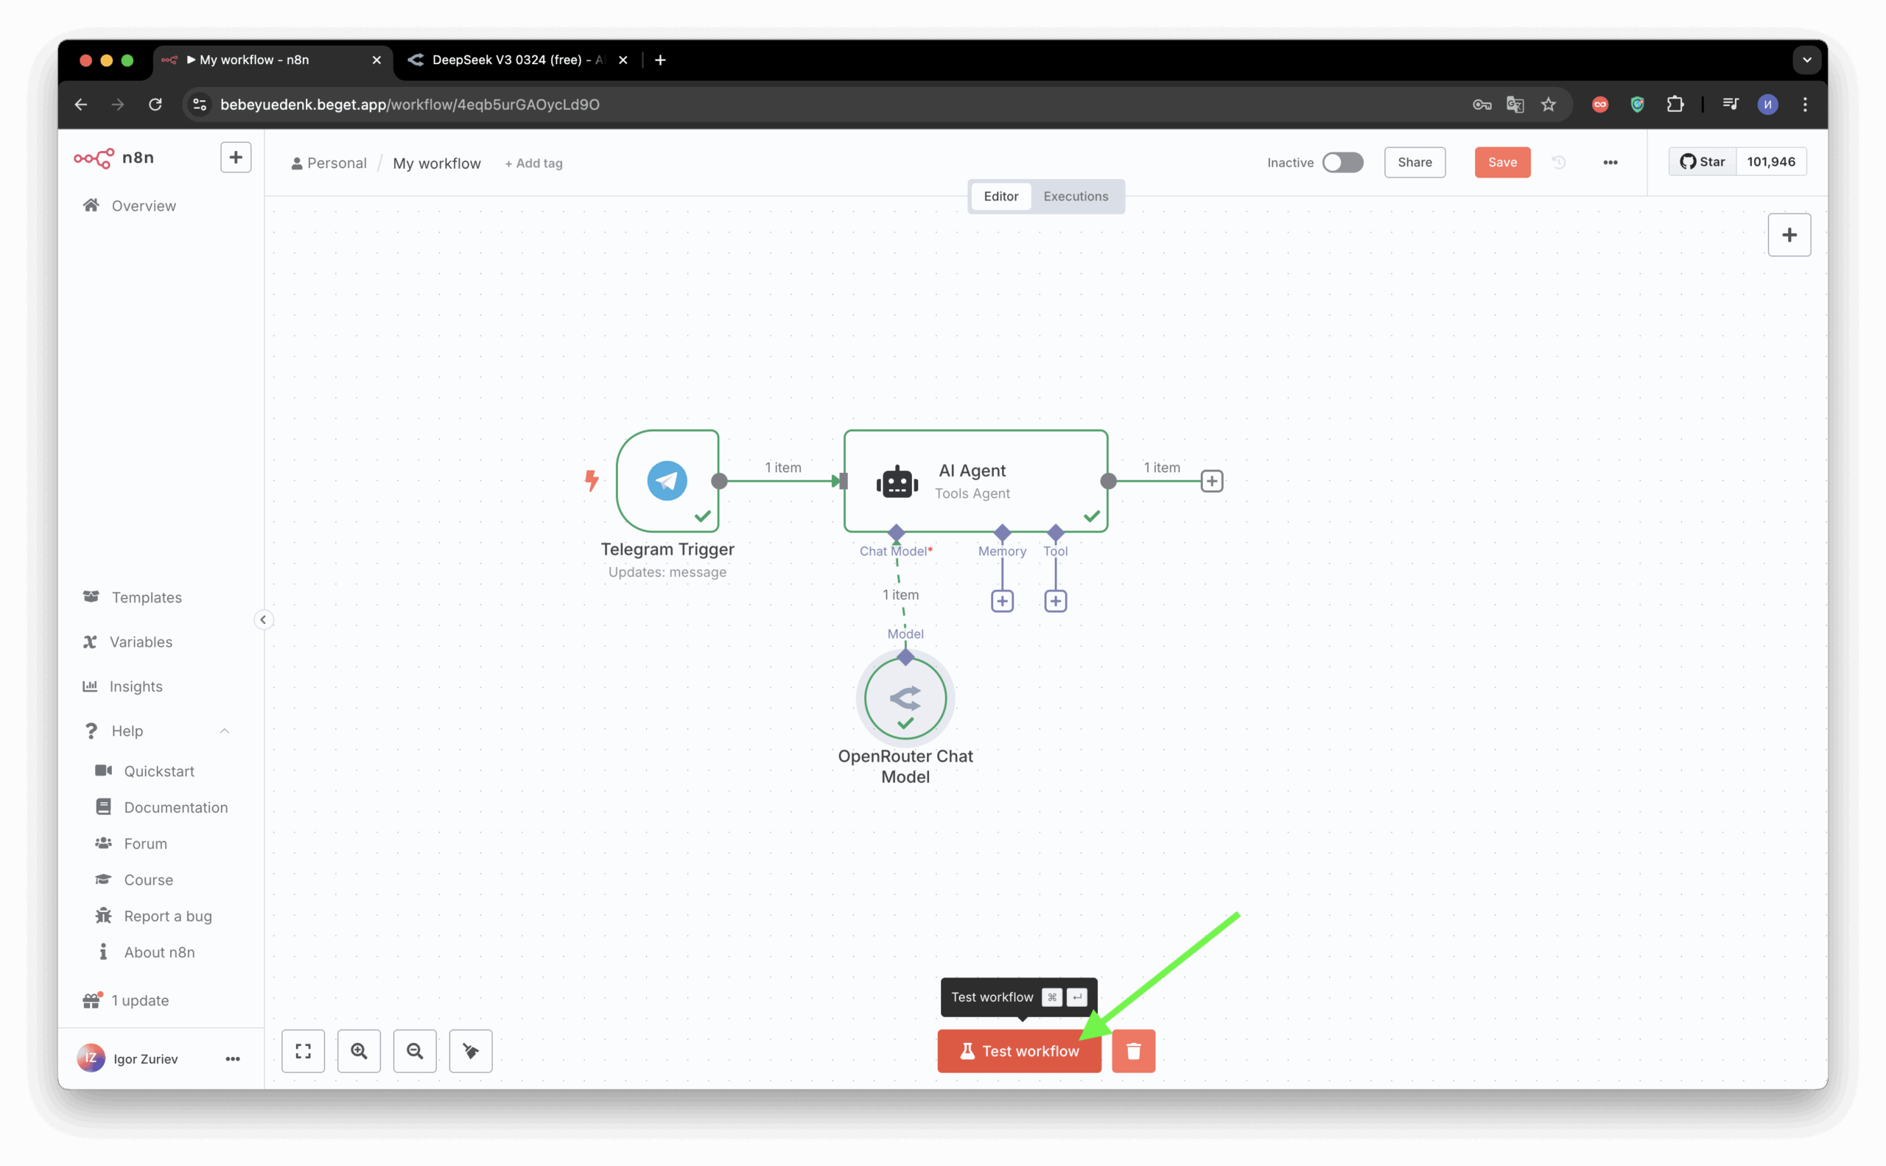Add a Tool via plus under Tool
Image resolution: width=1886 pixels, height=1166 pixels.
[1055, 601]
